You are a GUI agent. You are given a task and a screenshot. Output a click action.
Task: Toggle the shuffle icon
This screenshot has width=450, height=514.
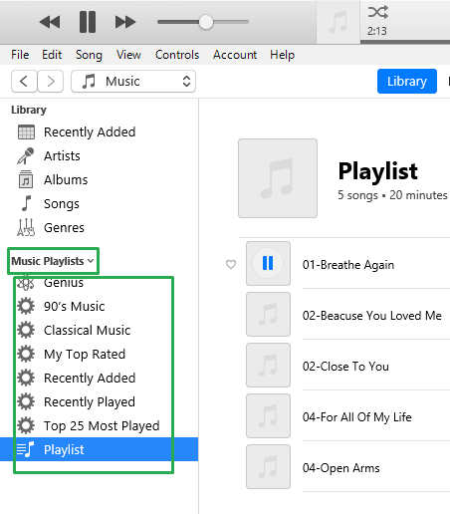378,12
